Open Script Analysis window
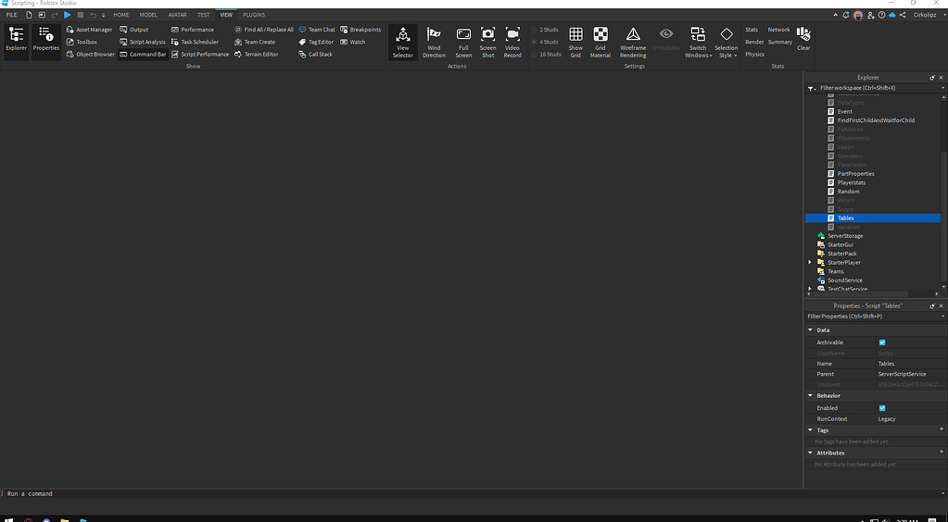The height and width of the screenshot is (522, 948). (142, 42)
